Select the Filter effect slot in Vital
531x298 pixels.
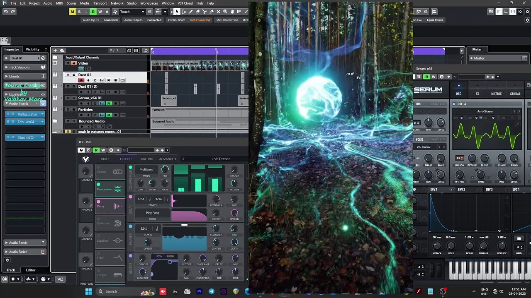tap(110, 258)
